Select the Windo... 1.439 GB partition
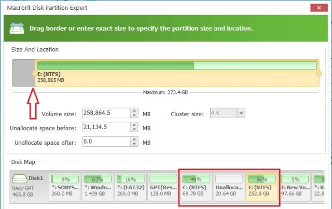Screen dimensions: 332x209 click(x=98, y=187)
